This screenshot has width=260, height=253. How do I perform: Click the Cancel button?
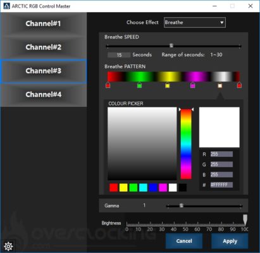point(184,241)
